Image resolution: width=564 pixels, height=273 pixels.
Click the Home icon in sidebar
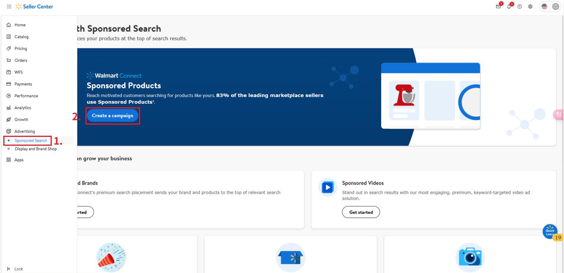click(x=9, y=25)
